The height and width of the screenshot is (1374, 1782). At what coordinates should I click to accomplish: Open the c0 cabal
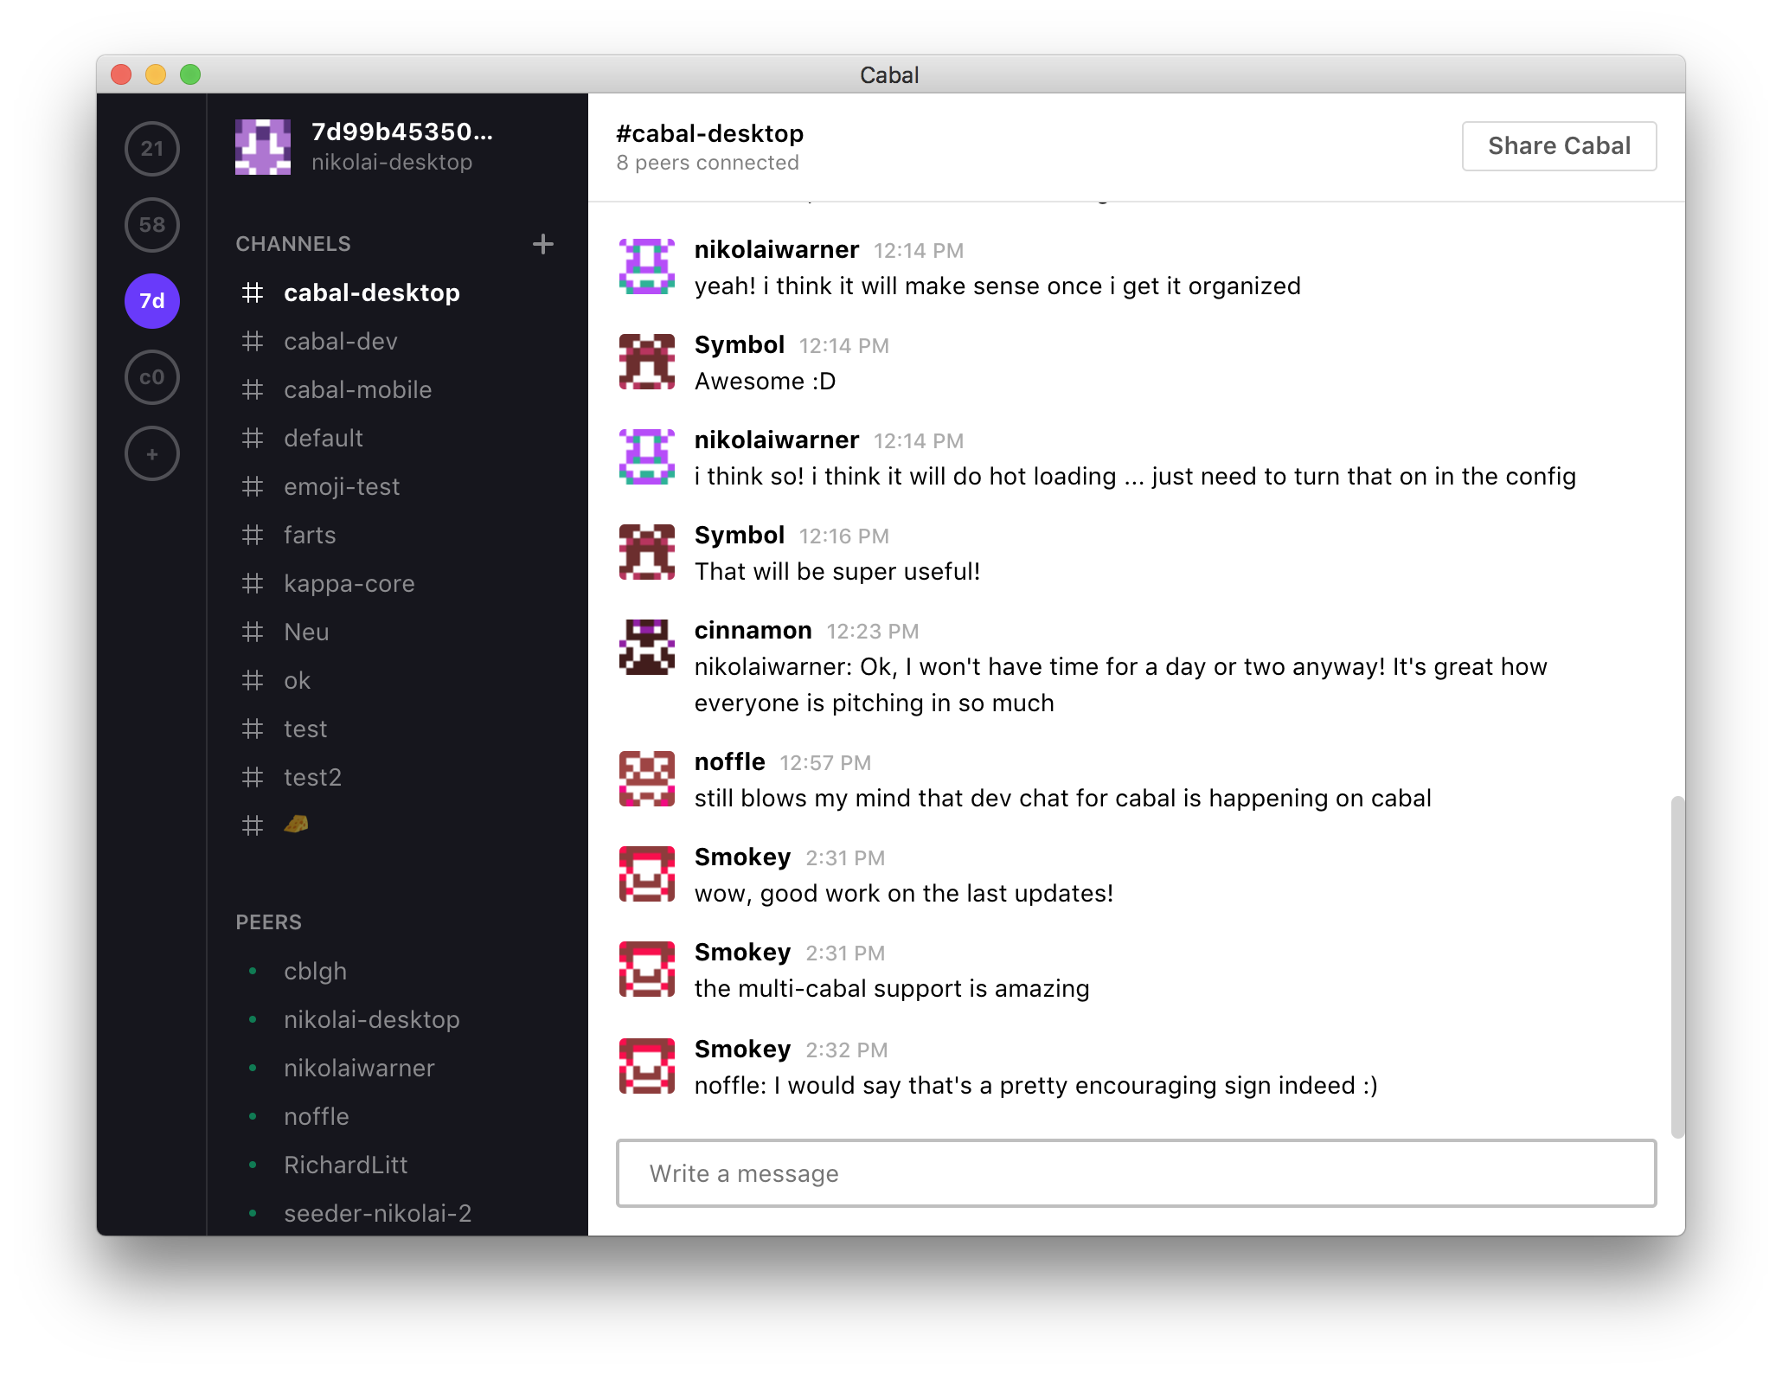click(152, 377)
